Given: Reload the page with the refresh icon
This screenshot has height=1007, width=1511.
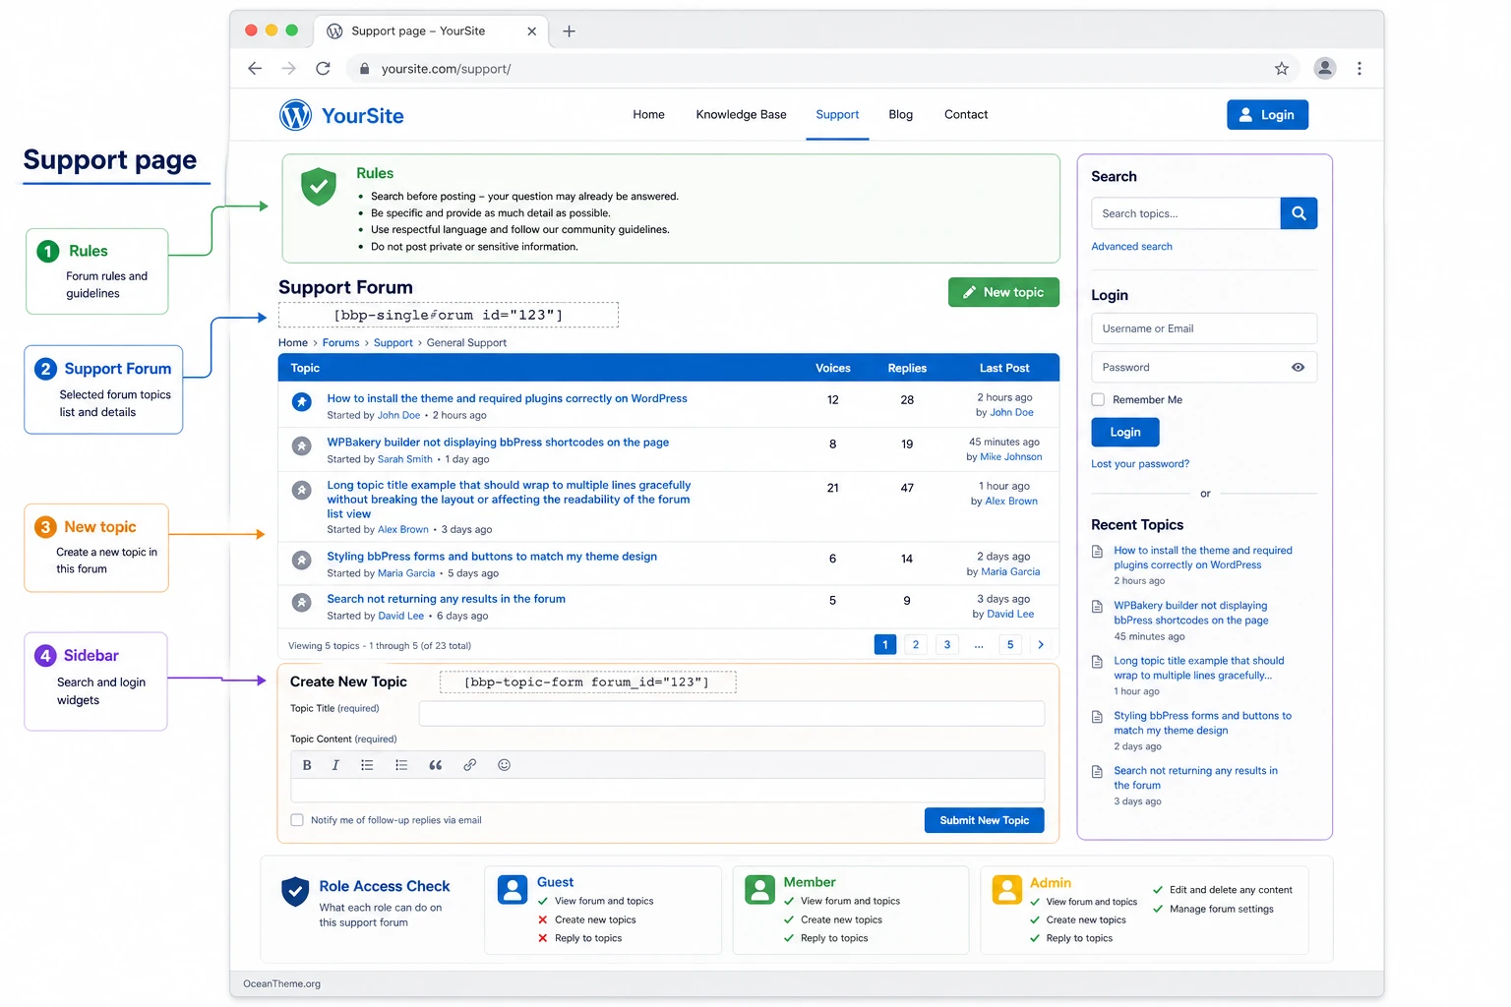Looking at the screenshot, I should 323,69.
